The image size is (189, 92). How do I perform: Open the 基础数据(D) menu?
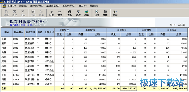click(53, 6)
